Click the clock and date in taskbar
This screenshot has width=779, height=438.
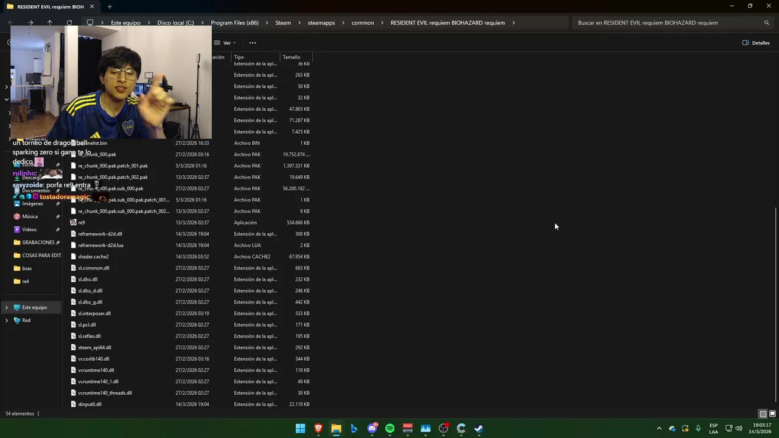tap(761, 428)
